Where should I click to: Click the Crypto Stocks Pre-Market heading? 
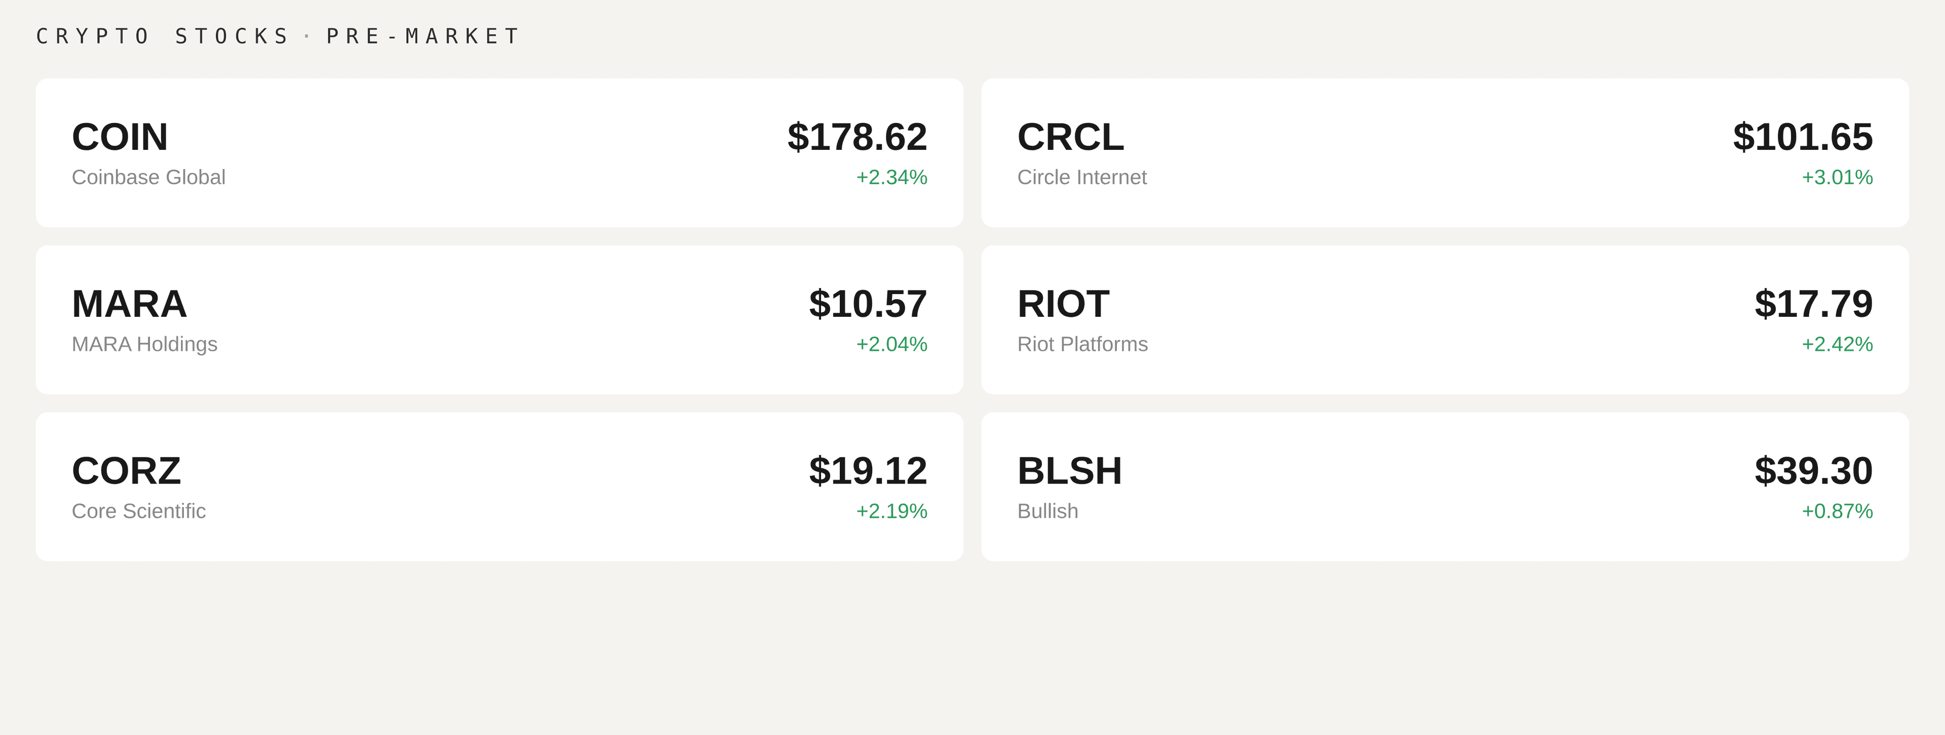[277, 36]
